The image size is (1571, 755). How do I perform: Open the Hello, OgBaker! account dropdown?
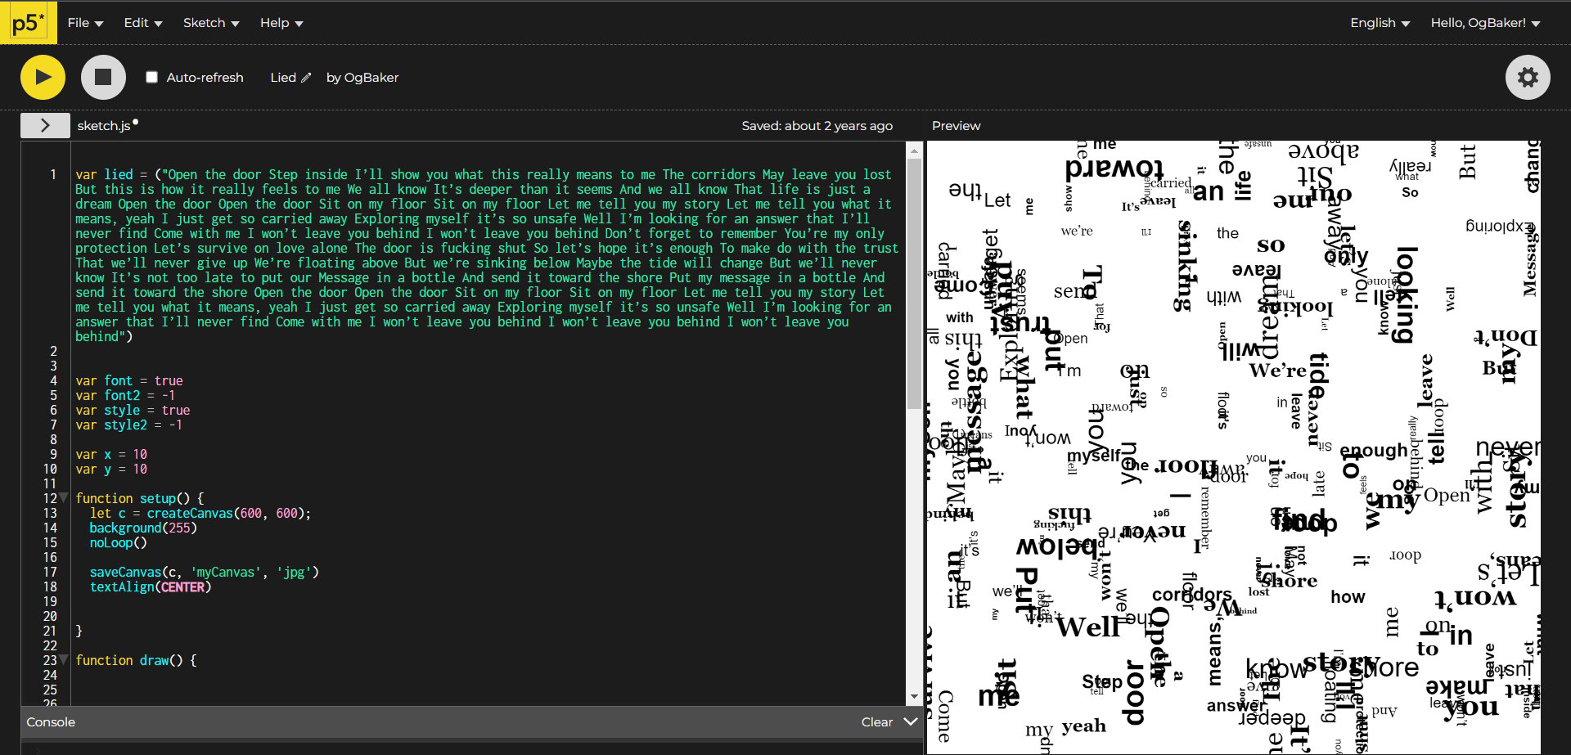(1485, 23)
